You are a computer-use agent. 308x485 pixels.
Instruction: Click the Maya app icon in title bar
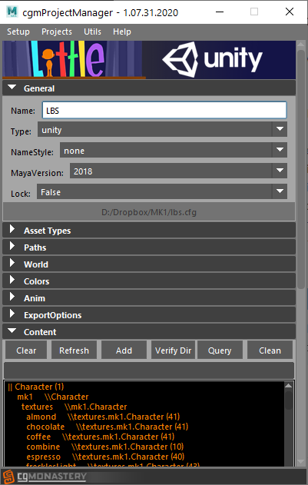(x=12, y=12)
